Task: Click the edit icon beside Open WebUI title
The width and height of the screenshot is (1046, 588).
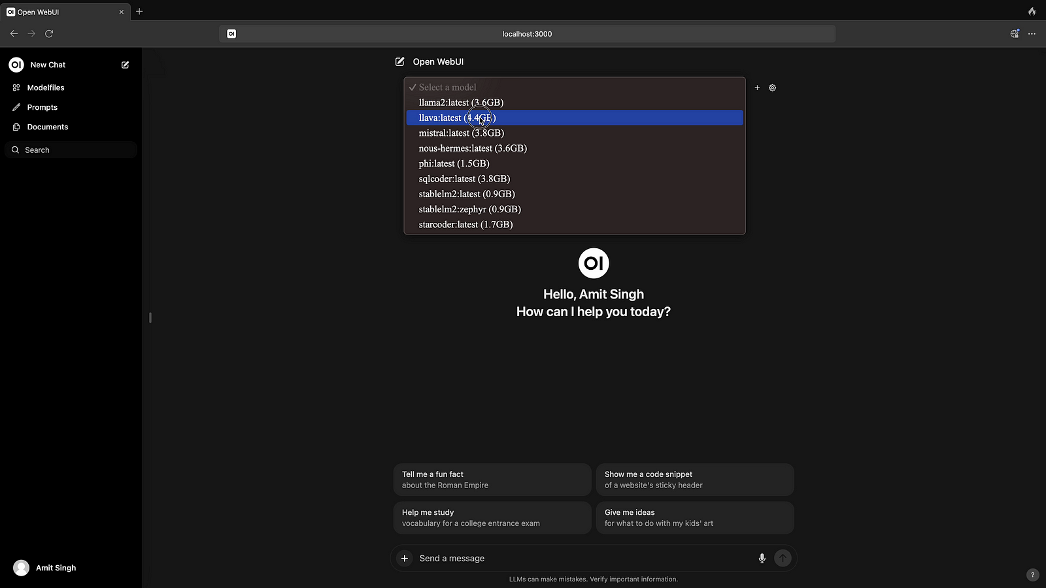Action: [399, 61]
